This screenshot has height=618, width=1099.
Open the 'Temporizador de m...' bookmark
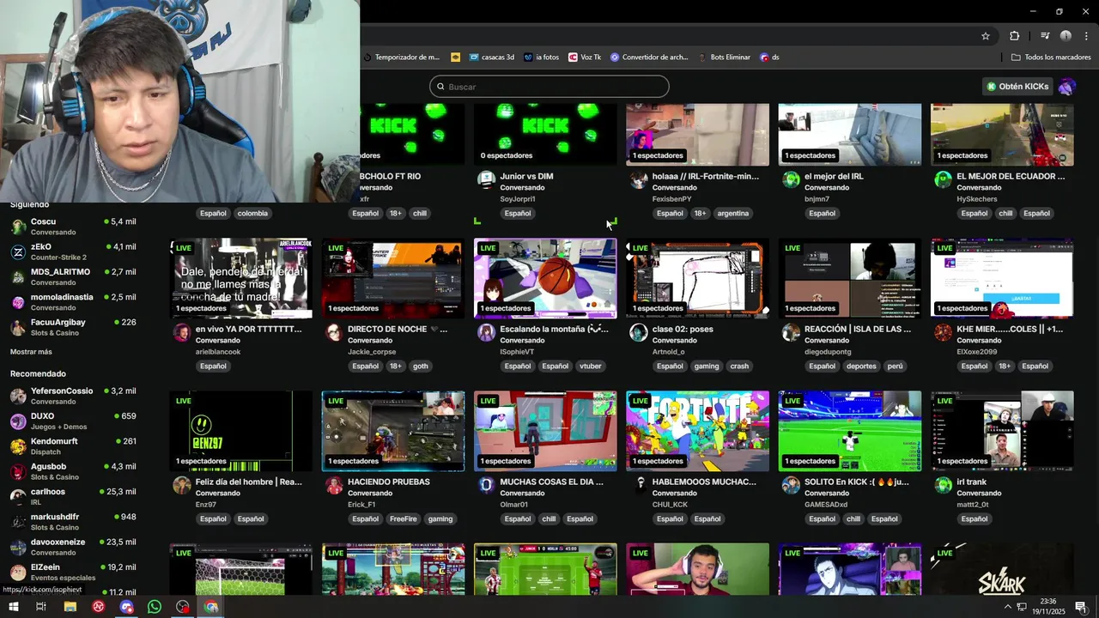[401, 58]
